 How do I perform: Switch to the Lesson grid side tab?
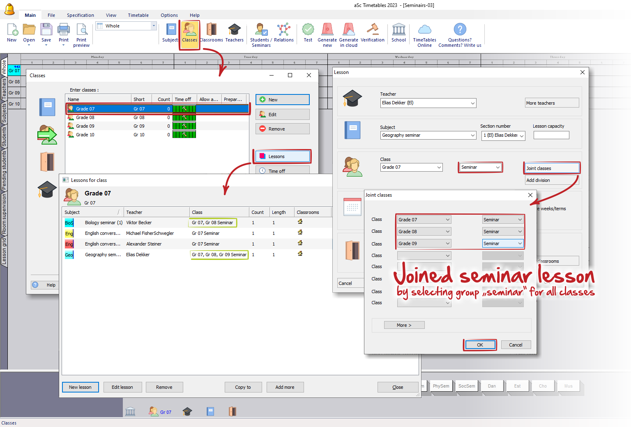coord(4,250)
